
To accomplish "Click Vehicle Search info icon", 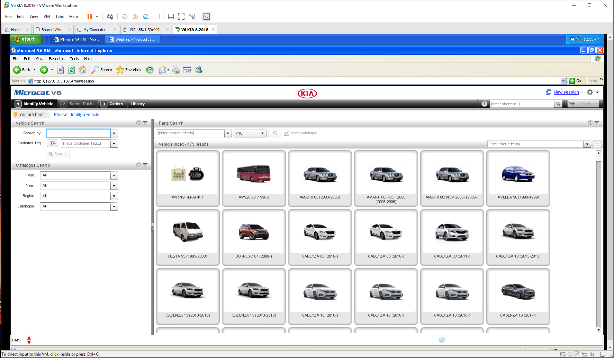I will 139,123.
